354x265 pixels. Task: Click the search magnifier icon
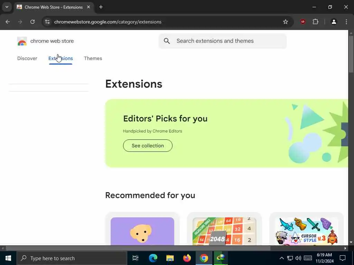point(167,41)
